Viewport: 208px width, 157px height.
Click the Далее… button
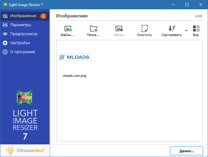tap(186, 151)
